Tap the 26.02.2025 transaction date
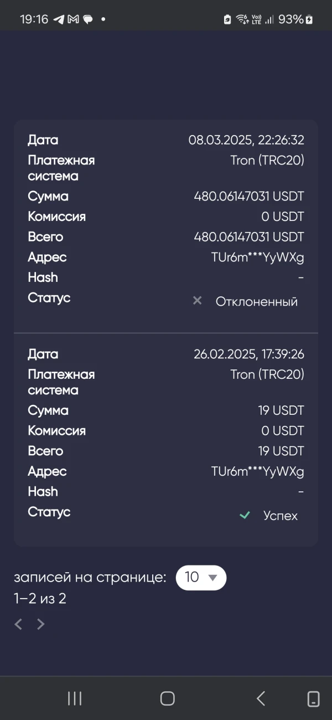 click(248, 354)
